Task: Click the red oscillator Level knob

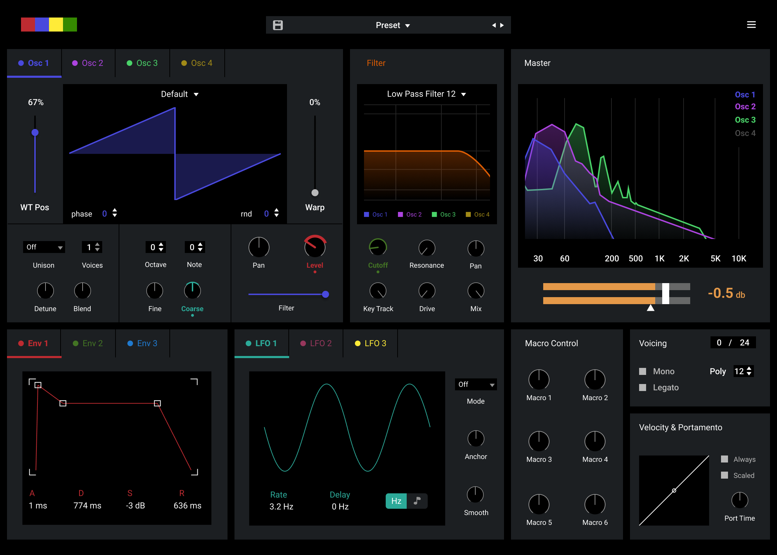Action: click(x=315, y=247)
